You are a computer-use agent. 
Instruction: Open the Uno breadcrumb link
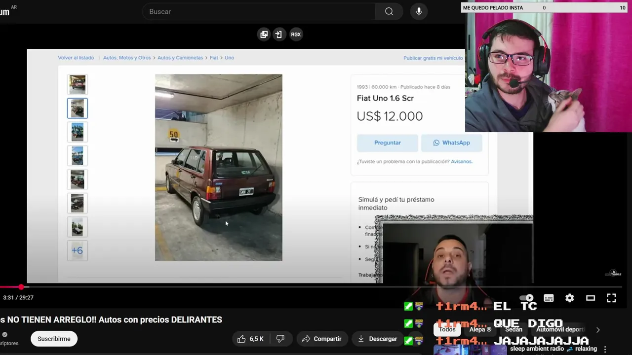click(229, 58)
